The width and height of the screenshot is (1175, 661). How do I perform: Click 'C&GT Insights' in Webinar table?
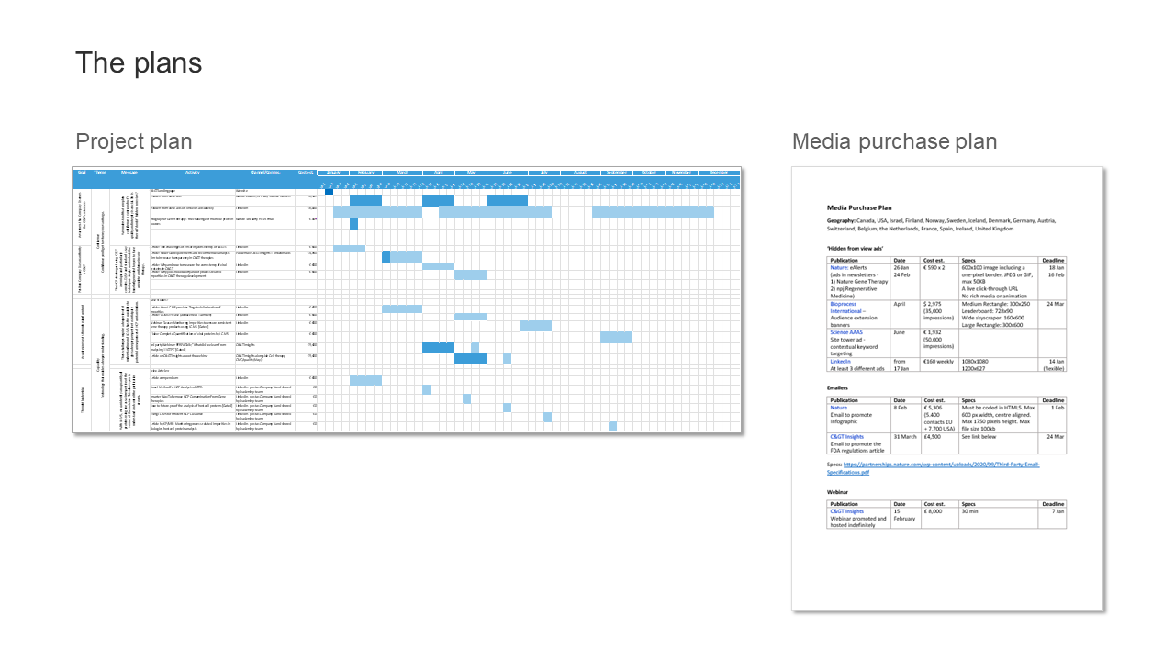click(847, 511)
